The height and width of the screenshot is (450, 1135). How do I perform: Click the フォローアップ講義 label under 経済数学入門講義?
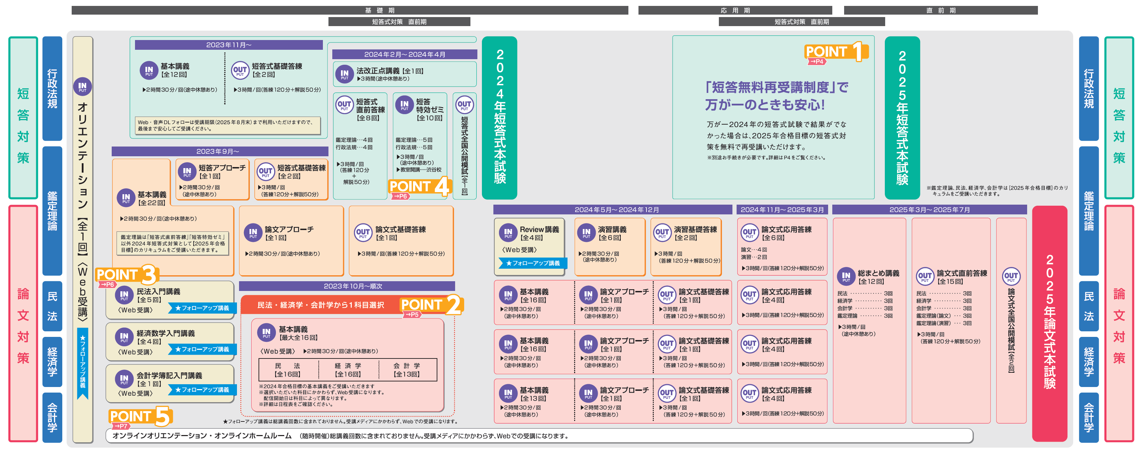tap(202, 349)
